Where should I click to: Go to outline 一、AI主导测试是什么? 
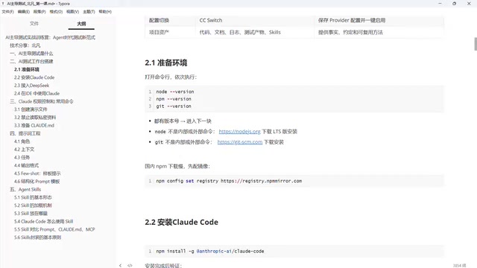[31, 54]
